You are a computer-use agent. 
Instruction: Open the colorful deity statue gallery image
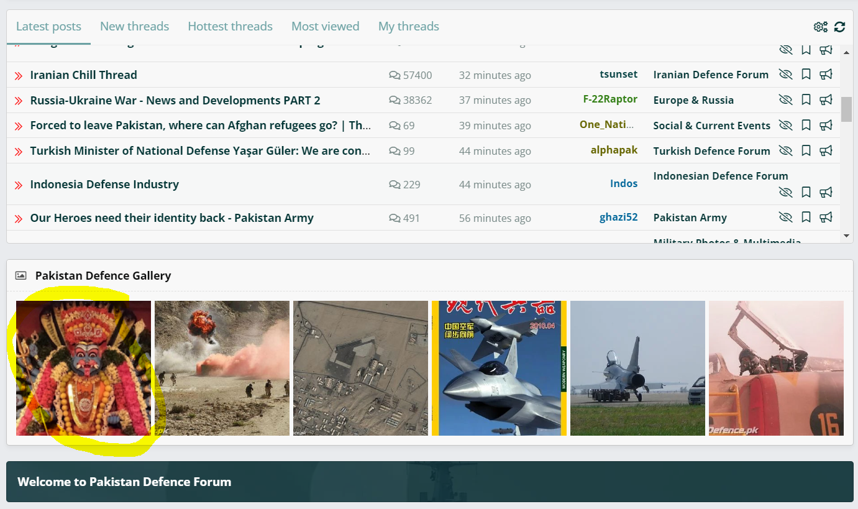point(83,368)
